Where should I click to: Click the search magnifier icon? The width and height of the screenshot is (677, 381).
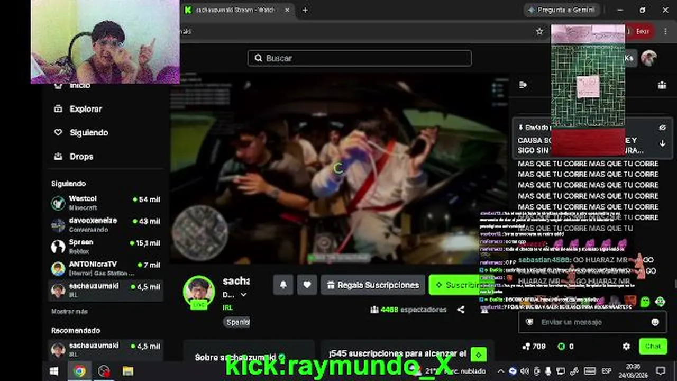coord(259,58)
